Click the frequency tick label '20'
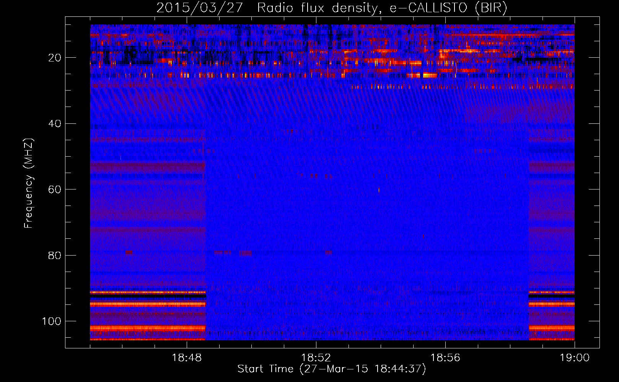 tap(55, 58)
